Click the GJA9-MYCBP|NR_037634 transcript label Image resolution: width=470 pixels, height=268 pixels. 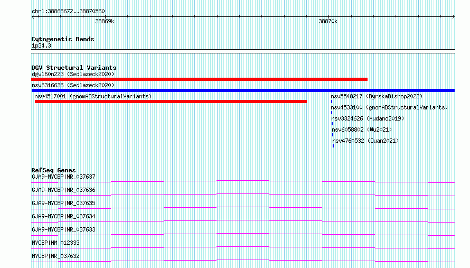63,216
